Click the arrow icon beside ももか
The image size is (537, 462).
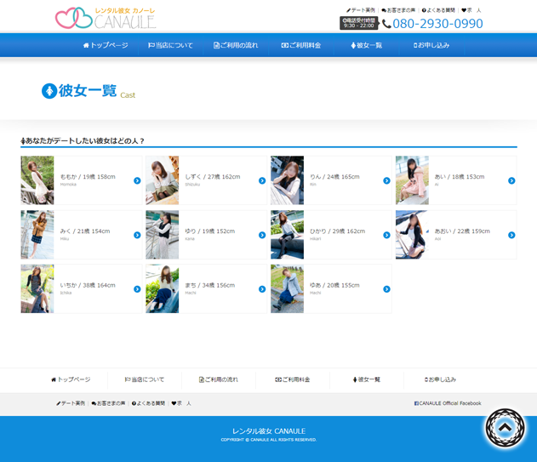[x=137, y=180]
